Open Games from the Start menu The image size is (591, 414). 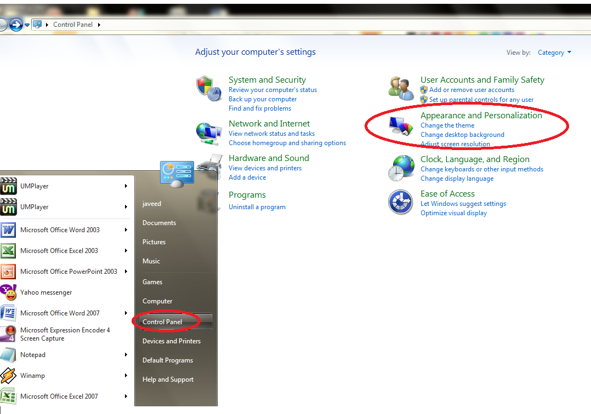(152, 282)
